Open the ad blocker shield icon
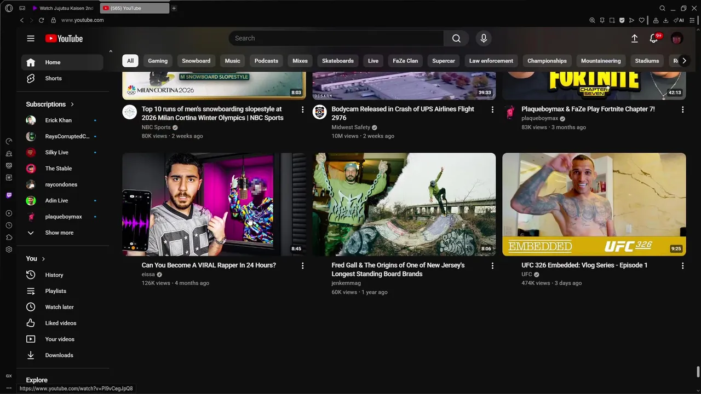Screen dimensions: 701x394 (x=622, y=20)
